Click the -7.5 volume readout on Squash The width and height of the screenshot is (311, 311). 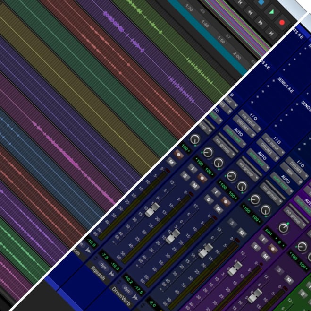pyautogui.click(x=104, y=257)
